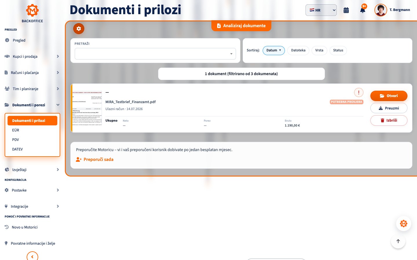Click the scroll-to-top arrow button
The image size is (417, 260).
pyautogui.click(x=398, y=241)
